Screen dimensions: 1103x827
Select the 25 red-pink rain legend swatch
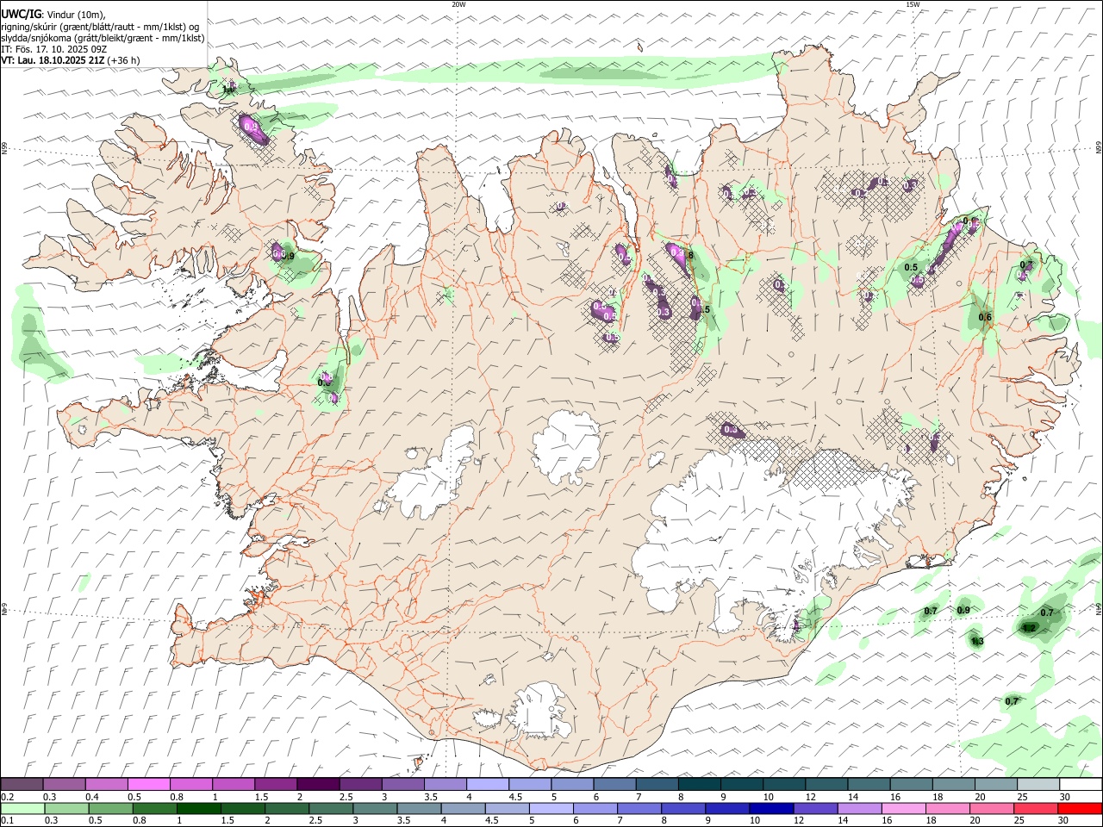point(1037,809)
